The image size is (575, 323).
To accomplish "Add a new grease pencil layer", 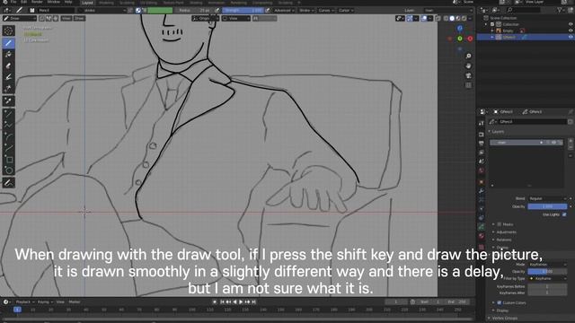I will pos(571,141).
